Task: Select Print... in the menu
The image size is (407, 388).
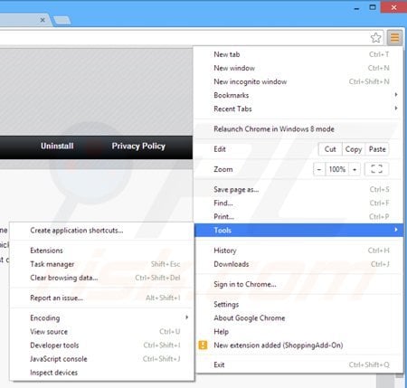Action: (x=298, y=216)
